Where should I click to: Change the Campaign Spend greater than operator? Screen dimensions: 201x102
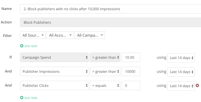(x=105, y=57)
